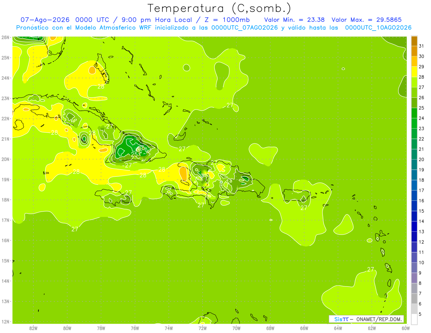Click the "0000UTC_07AGO2026" initialization time

click(245, 28)
